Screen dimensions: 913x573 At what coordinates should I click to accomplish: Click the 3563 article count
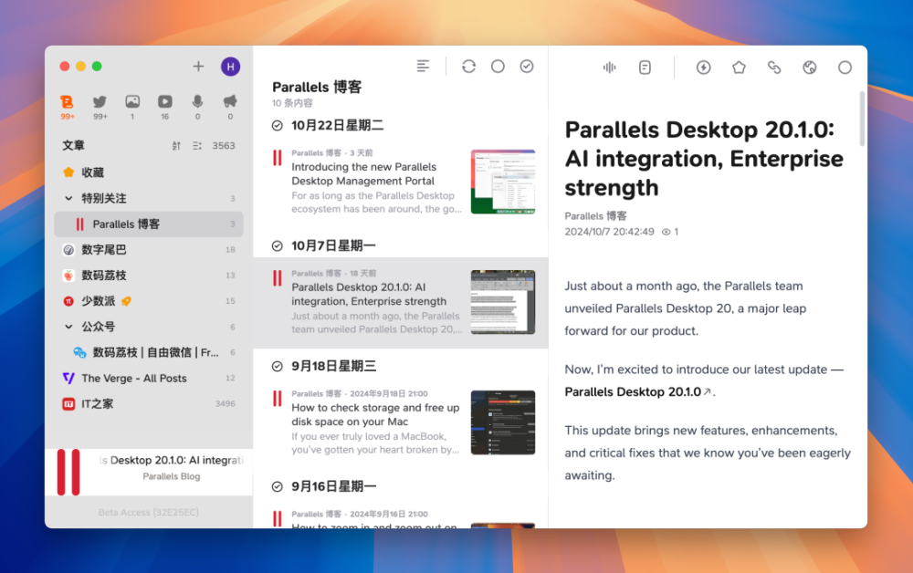tap(224, 146)
